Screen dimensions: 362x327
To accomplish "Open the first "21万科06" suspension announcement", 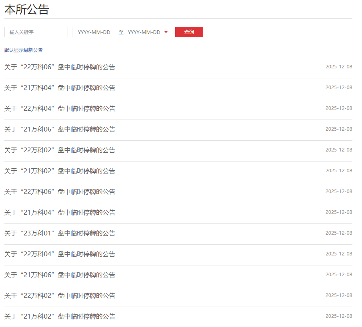I will click(60, 130).
